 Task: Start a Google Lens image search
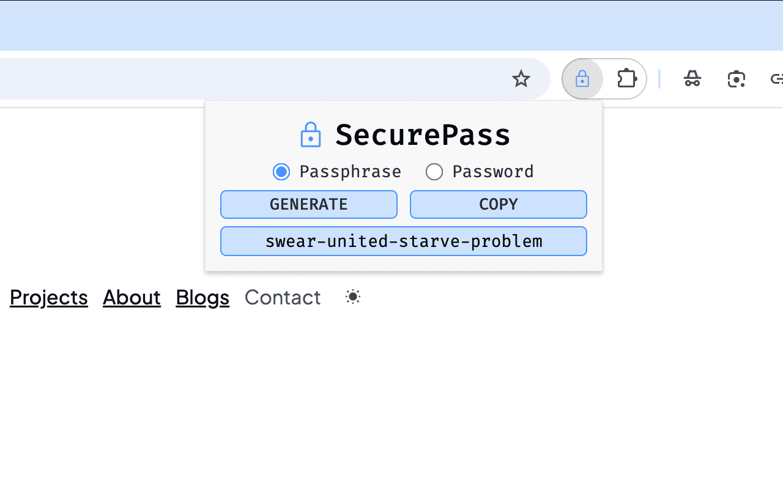[736, 79]
